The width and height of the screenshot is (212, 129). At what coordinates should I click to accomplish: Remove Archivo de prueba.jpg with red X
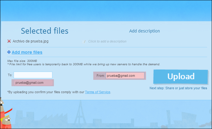click(x=9, y=41)
